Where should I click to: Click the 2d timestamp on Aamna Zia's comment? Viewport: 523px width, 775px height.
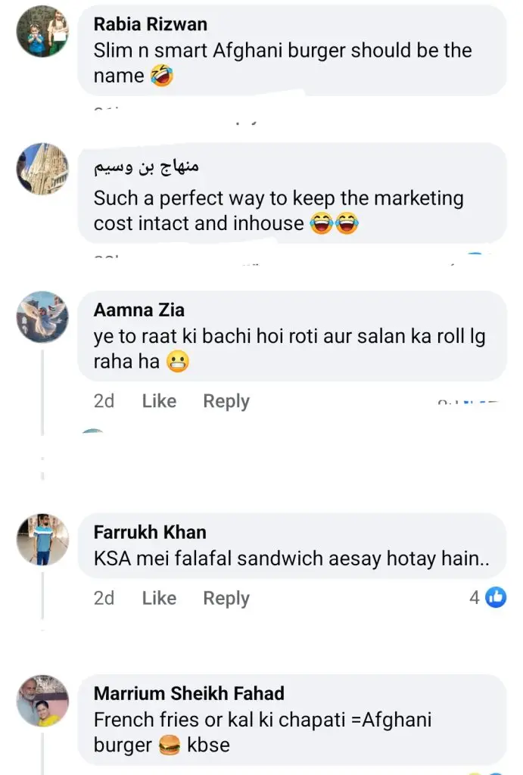coord(104,401)
